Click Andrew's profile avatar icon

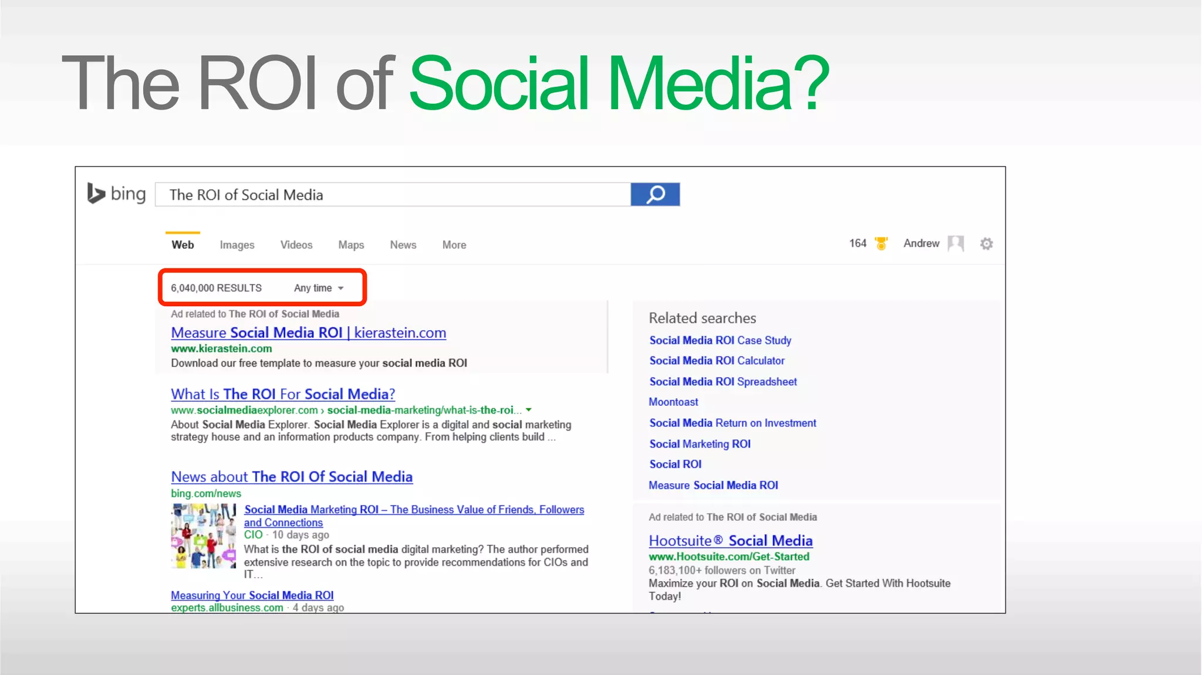tap(955, 243)
